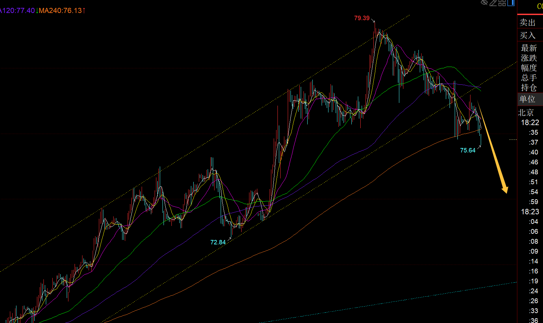543x323 pixels.
Task: Select the 最新 field label
Action: 529,48
